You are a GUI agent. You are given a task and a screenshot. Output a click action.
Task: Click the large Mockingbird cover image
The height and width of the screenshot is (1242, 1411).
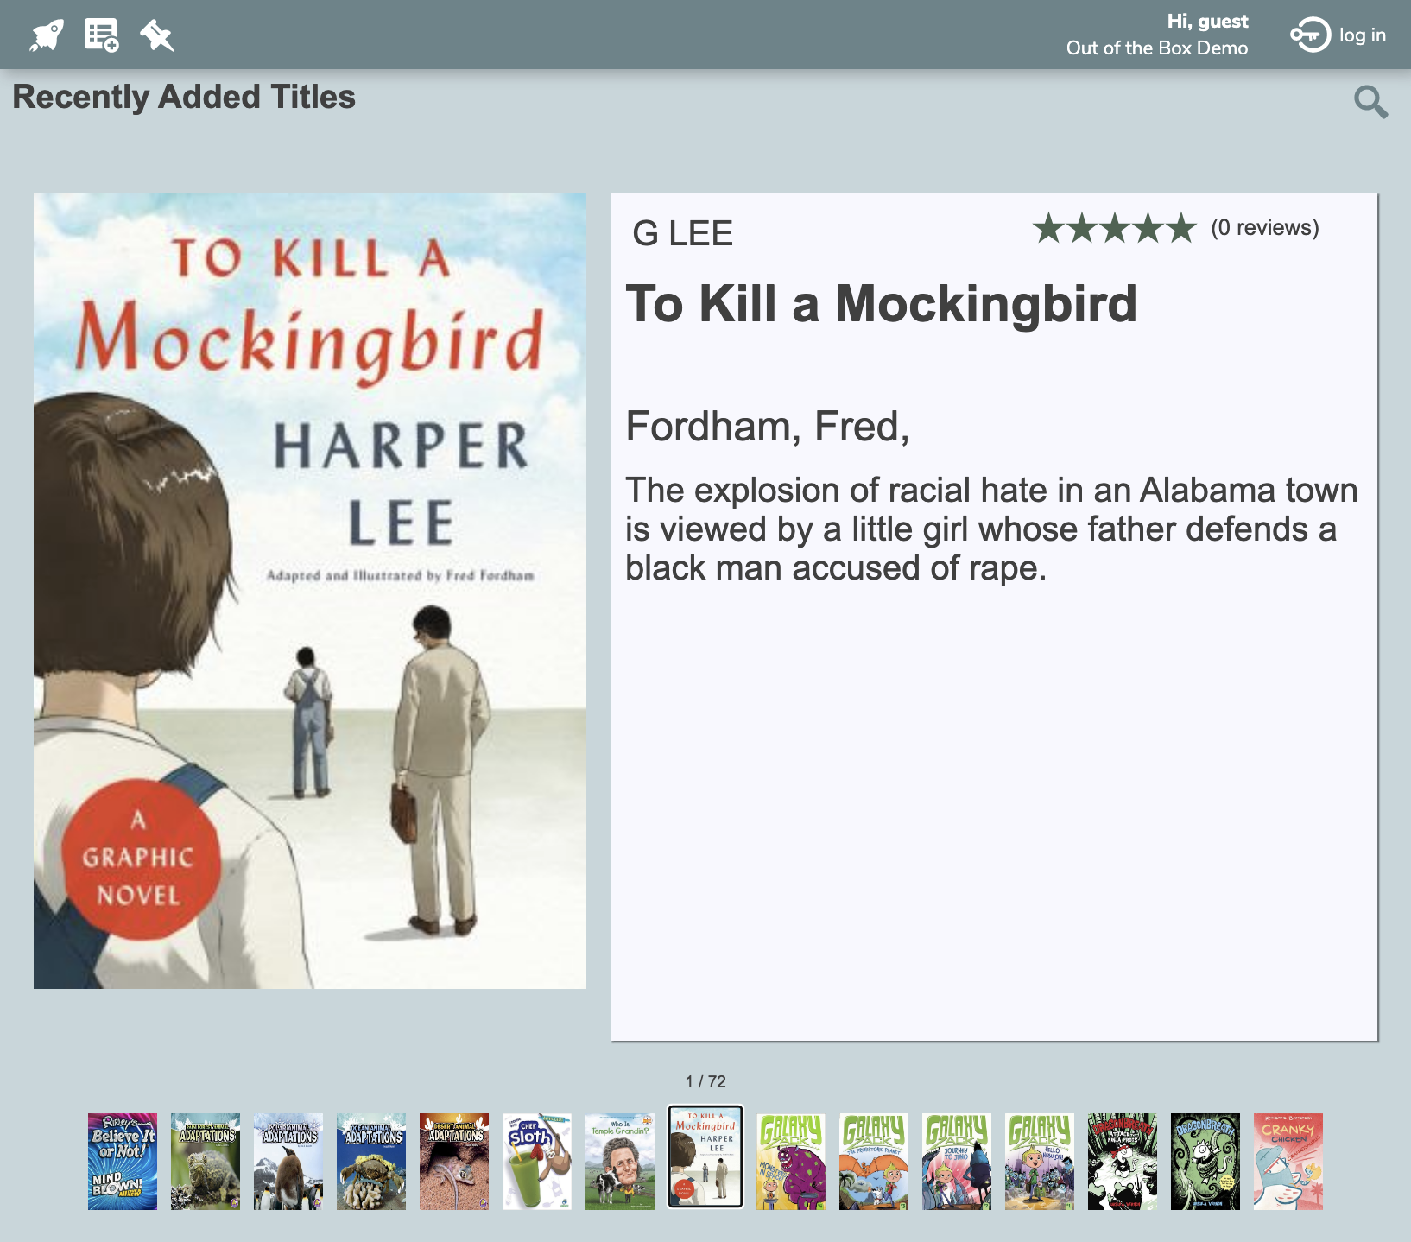pyautogui.click(x=310, y=591)
